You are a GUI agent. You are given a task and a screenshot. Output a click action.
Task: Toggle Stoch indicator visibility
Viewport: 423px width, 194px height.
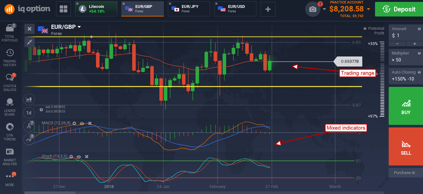79,157
